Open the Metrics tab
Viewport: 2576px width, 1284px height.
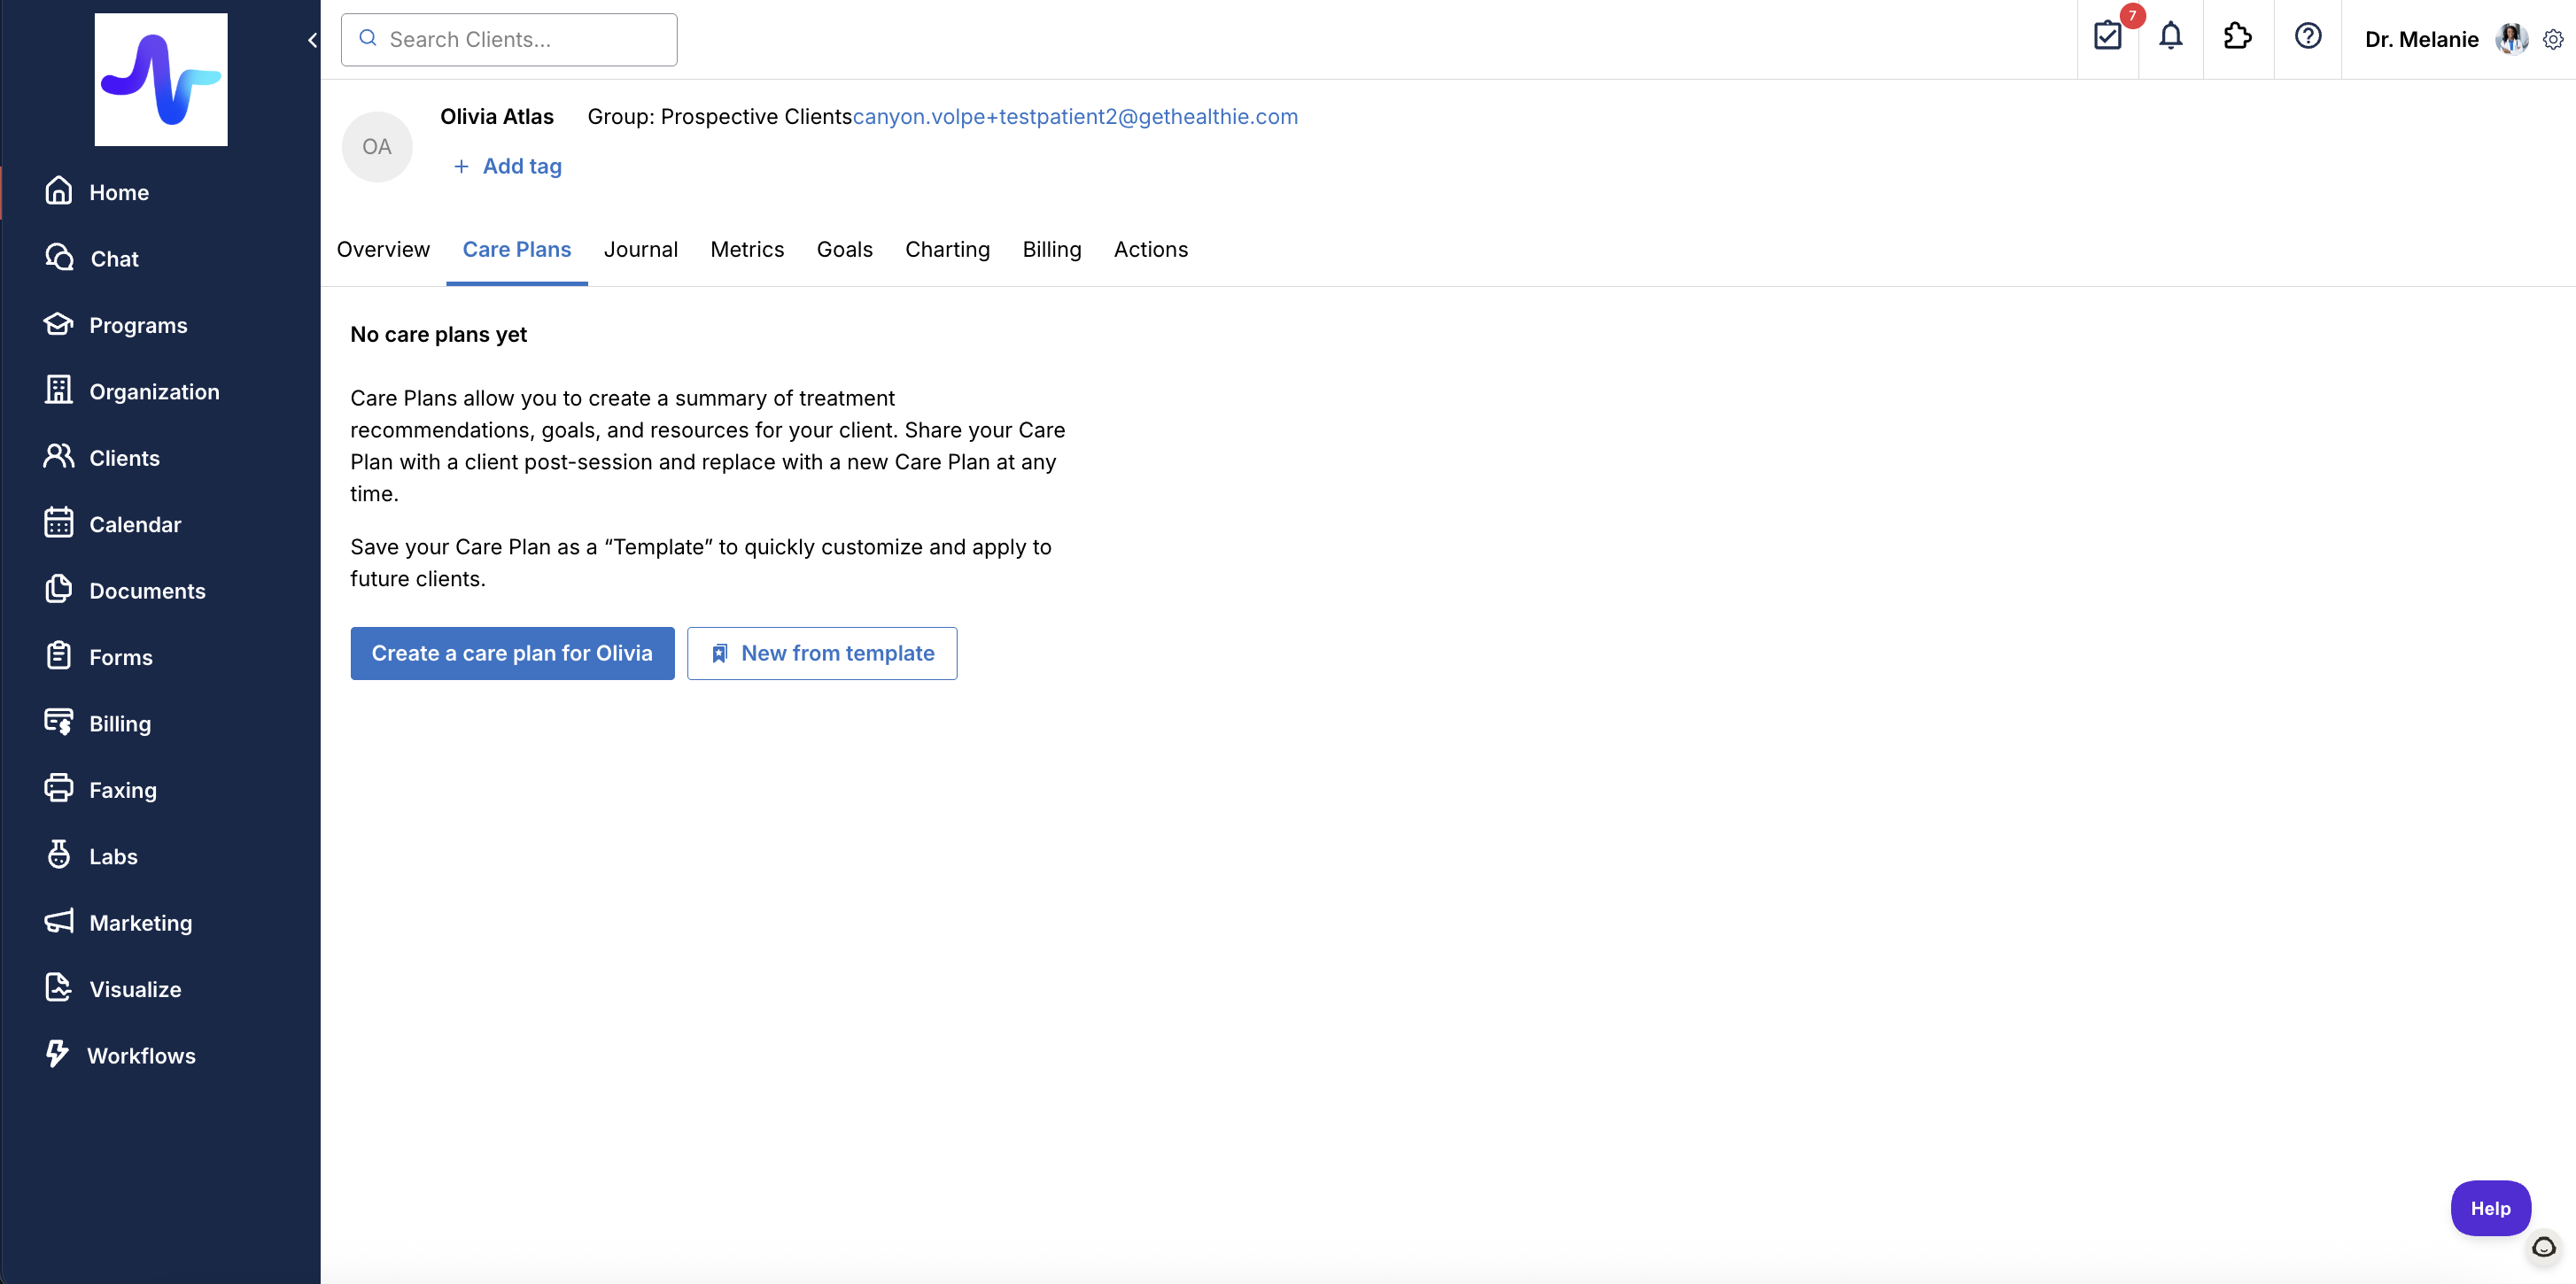coord(747,249)
